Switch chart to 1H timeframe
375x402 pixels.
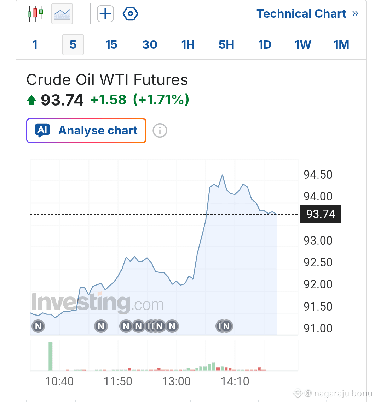tap(188, 44)
